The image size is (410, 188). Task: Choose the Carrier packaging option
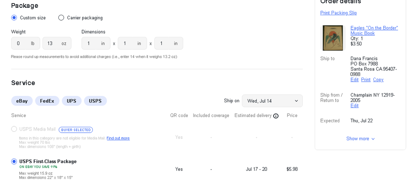61,18
